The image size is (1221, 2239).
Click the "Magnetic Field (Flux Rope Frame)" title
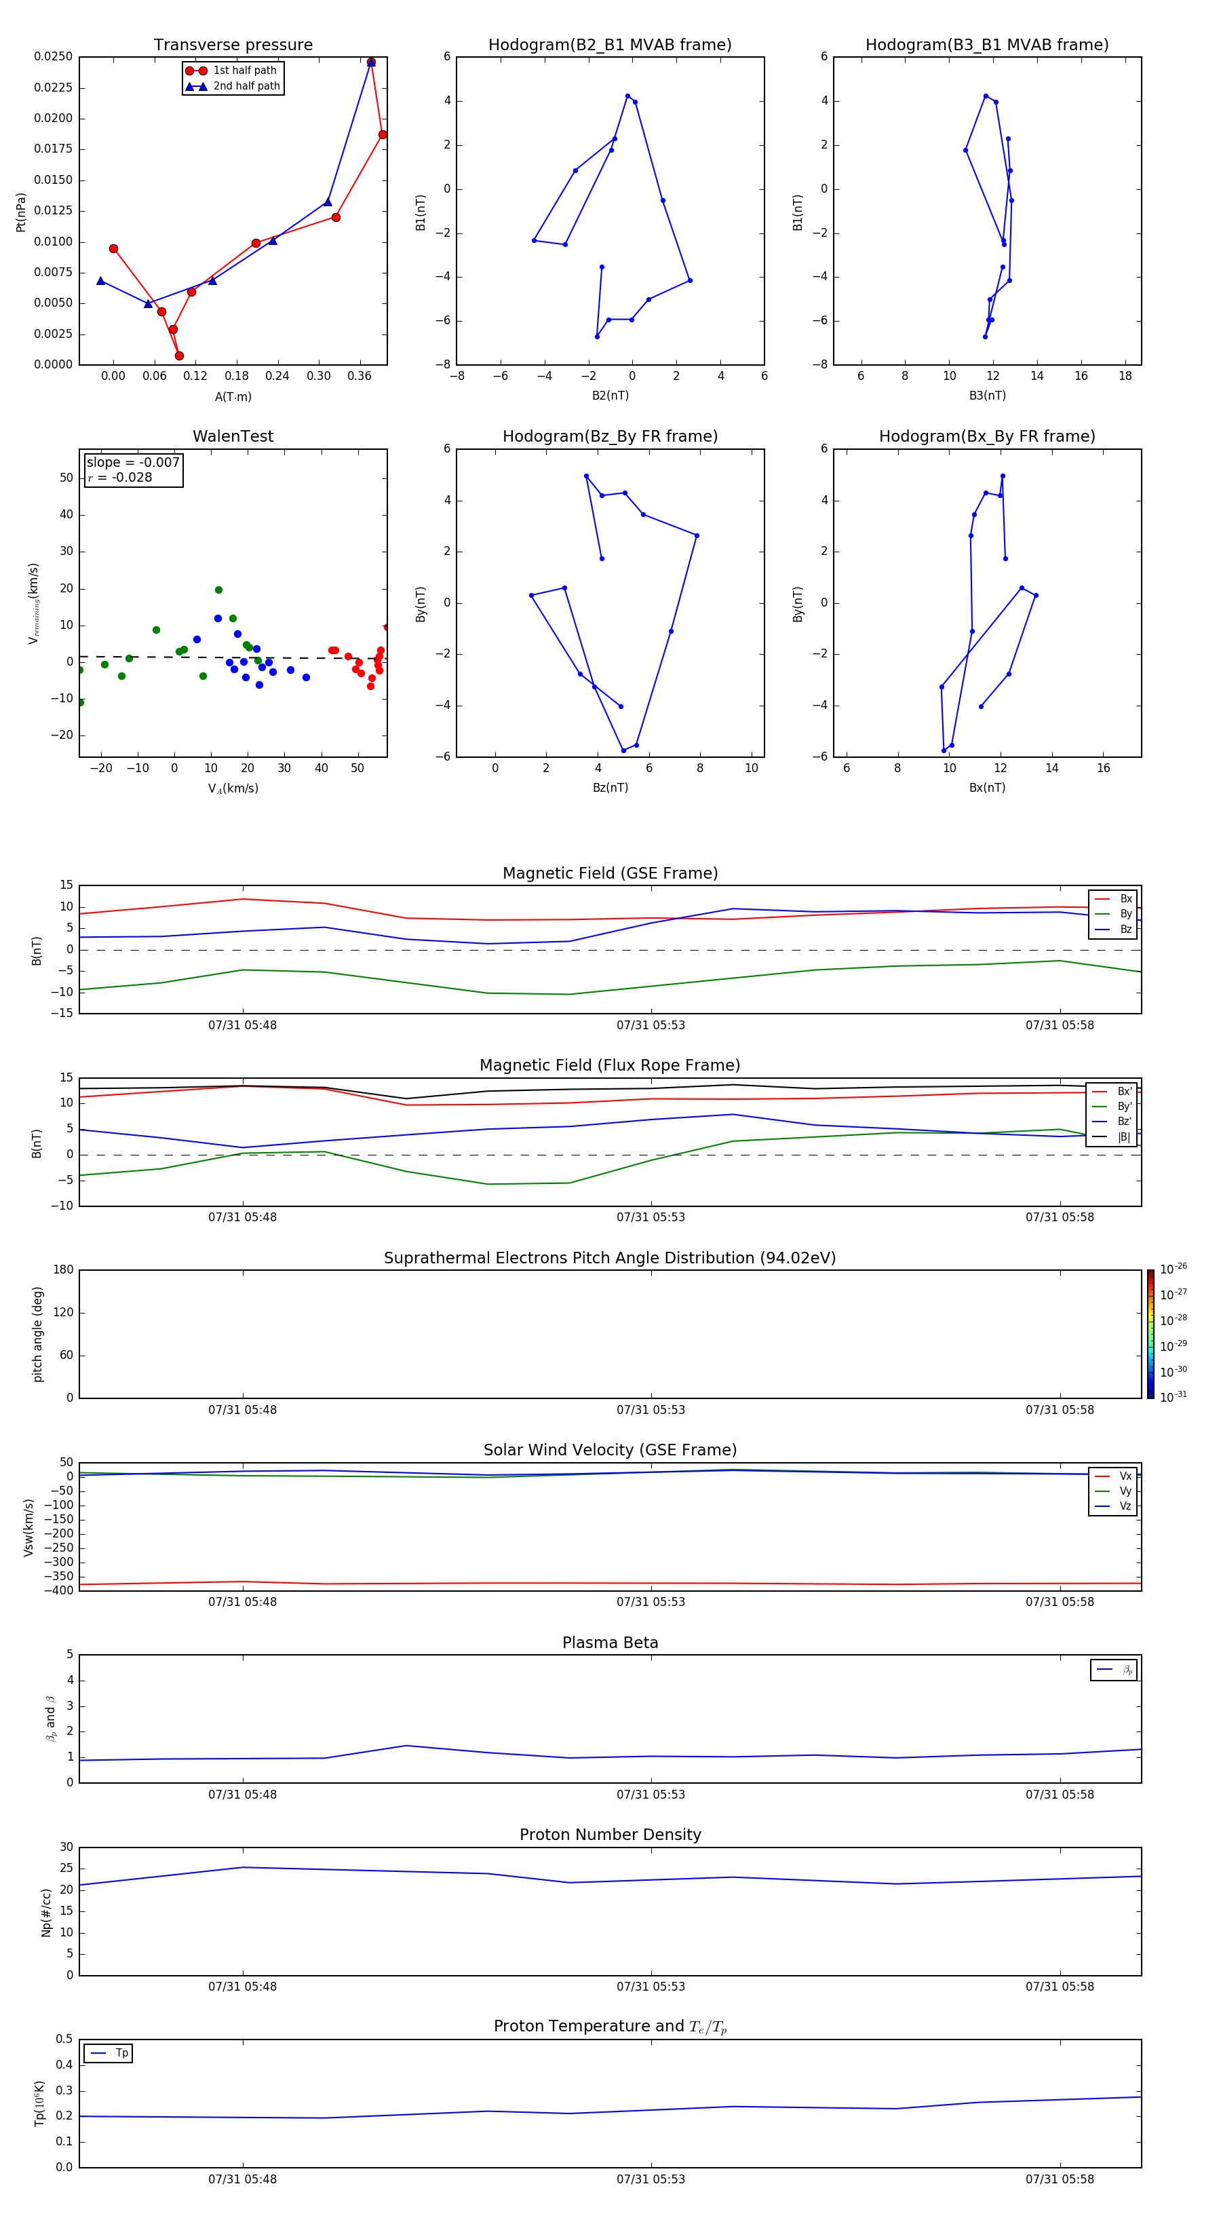(610, 1066)
